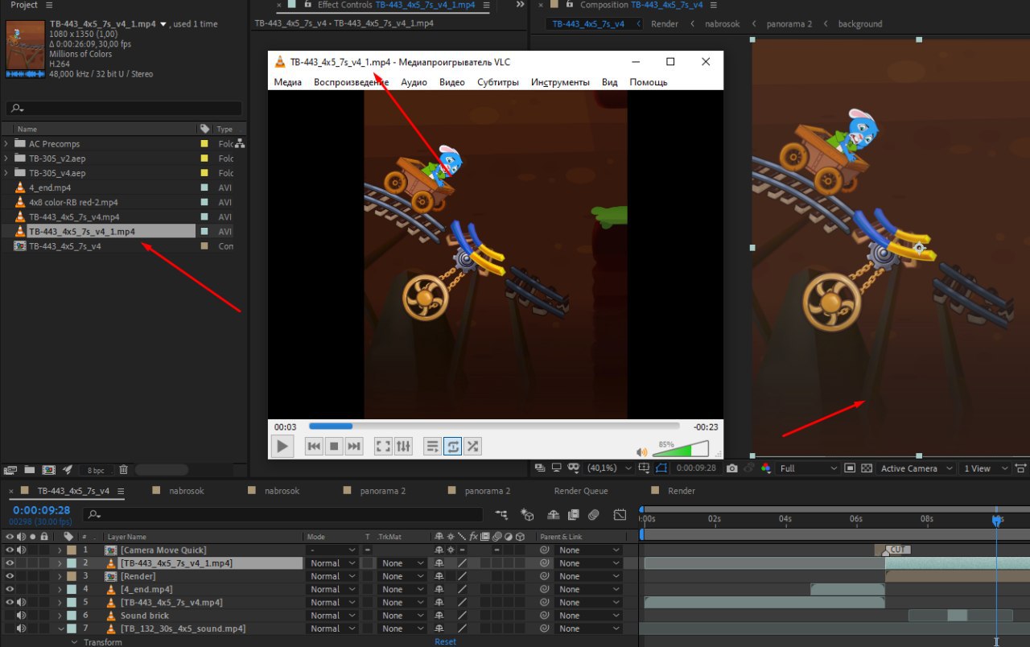
Task: Toggle VLC loop playback mode
Action: 453,446
